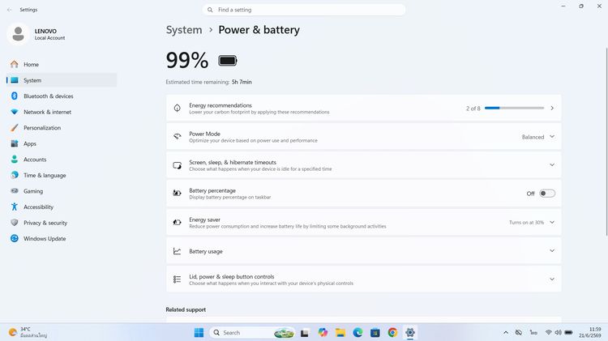The image size is (608, 341).
Task: Click the Energy saver battery leaf icon
Action: click(178, 223)
